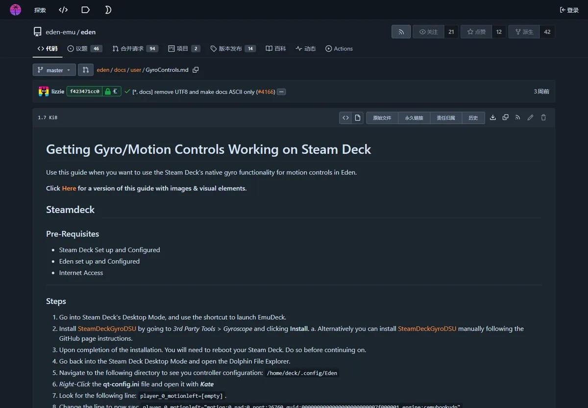Click 历史 (History) button
The image size is (588, 408).
(x=473, y=118)
